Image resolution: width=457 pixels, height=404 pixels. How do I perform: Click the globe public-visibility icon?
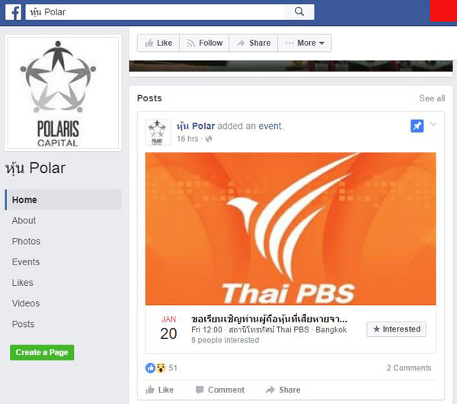pos(209,139)
